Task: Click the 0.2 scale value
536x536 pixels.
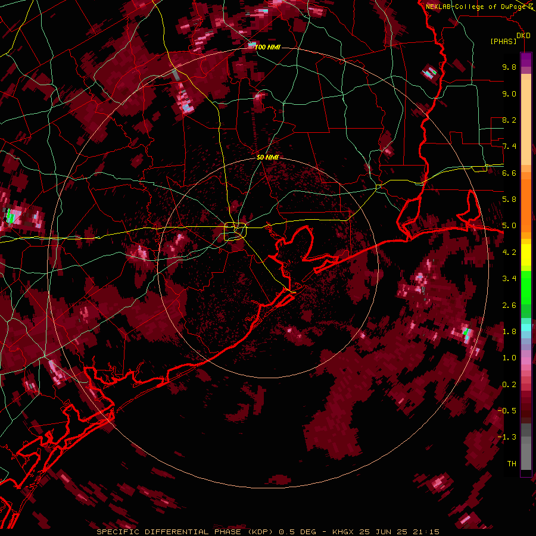Action: point(509,385)
